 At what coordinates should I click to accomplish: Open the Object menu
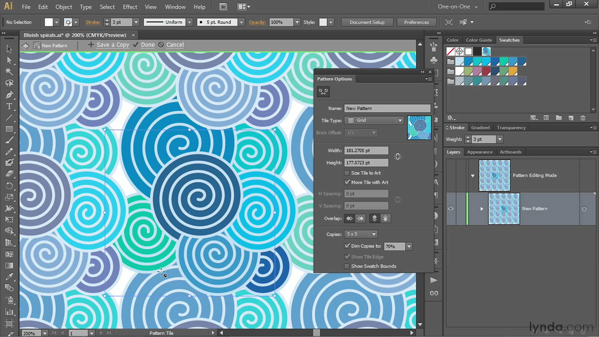pos(64,7)
